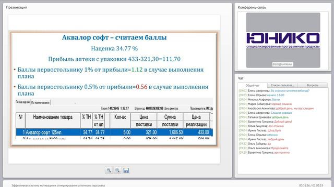Click the 'Наименование товара' column header
Image resolution: width=334 pixels, height=187 pixels.
click(x=53, y=121)
